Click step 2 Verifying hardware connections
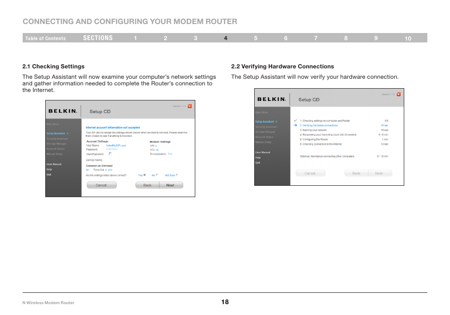 pos(319,125)
